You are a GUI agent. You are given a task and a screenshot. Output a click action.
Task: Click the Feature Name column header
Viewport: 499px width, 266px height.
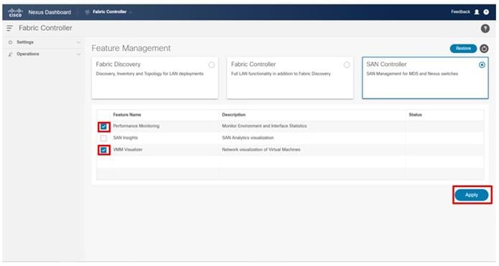click(127, 115)
